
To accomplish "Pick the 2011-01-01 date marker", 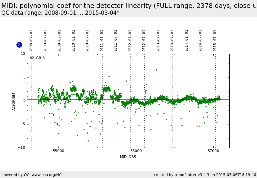I will tap(102, 40).
